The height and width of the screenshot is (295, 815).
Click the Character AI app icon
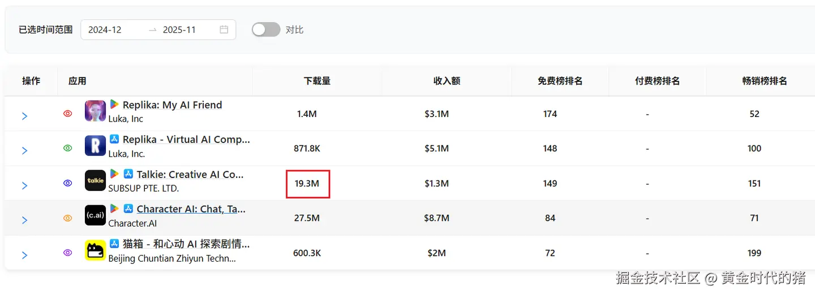point(95,215)
